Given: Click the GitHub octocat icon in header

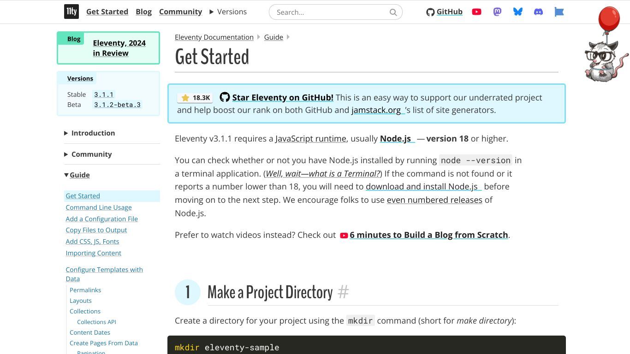Looking at the screenshot, I should tap(430, 12).
